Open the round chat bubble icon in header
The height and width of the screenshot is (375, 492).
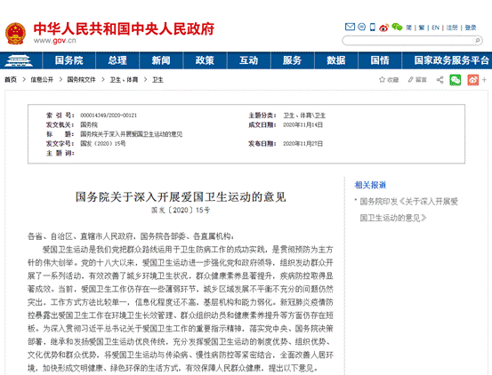coord(361,28)
